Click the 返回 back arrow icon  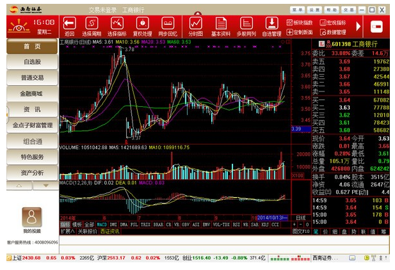click(x=69, y=24)
